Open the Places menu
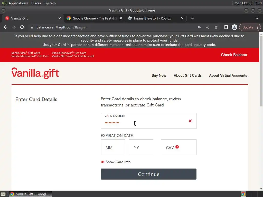Screen dimensions: 263x197 coord(36,3)
